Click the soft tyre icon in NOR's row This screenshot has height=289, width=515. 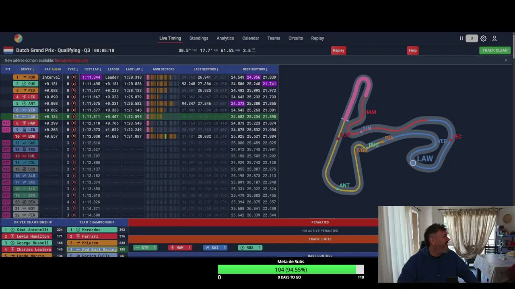[74, 77]
